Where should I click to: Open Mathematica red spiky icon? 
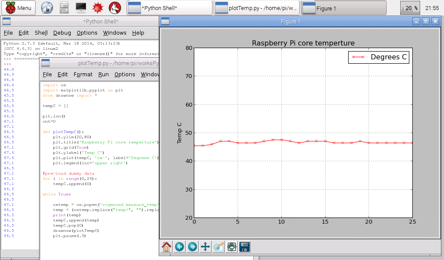click(x=98, y=8)
